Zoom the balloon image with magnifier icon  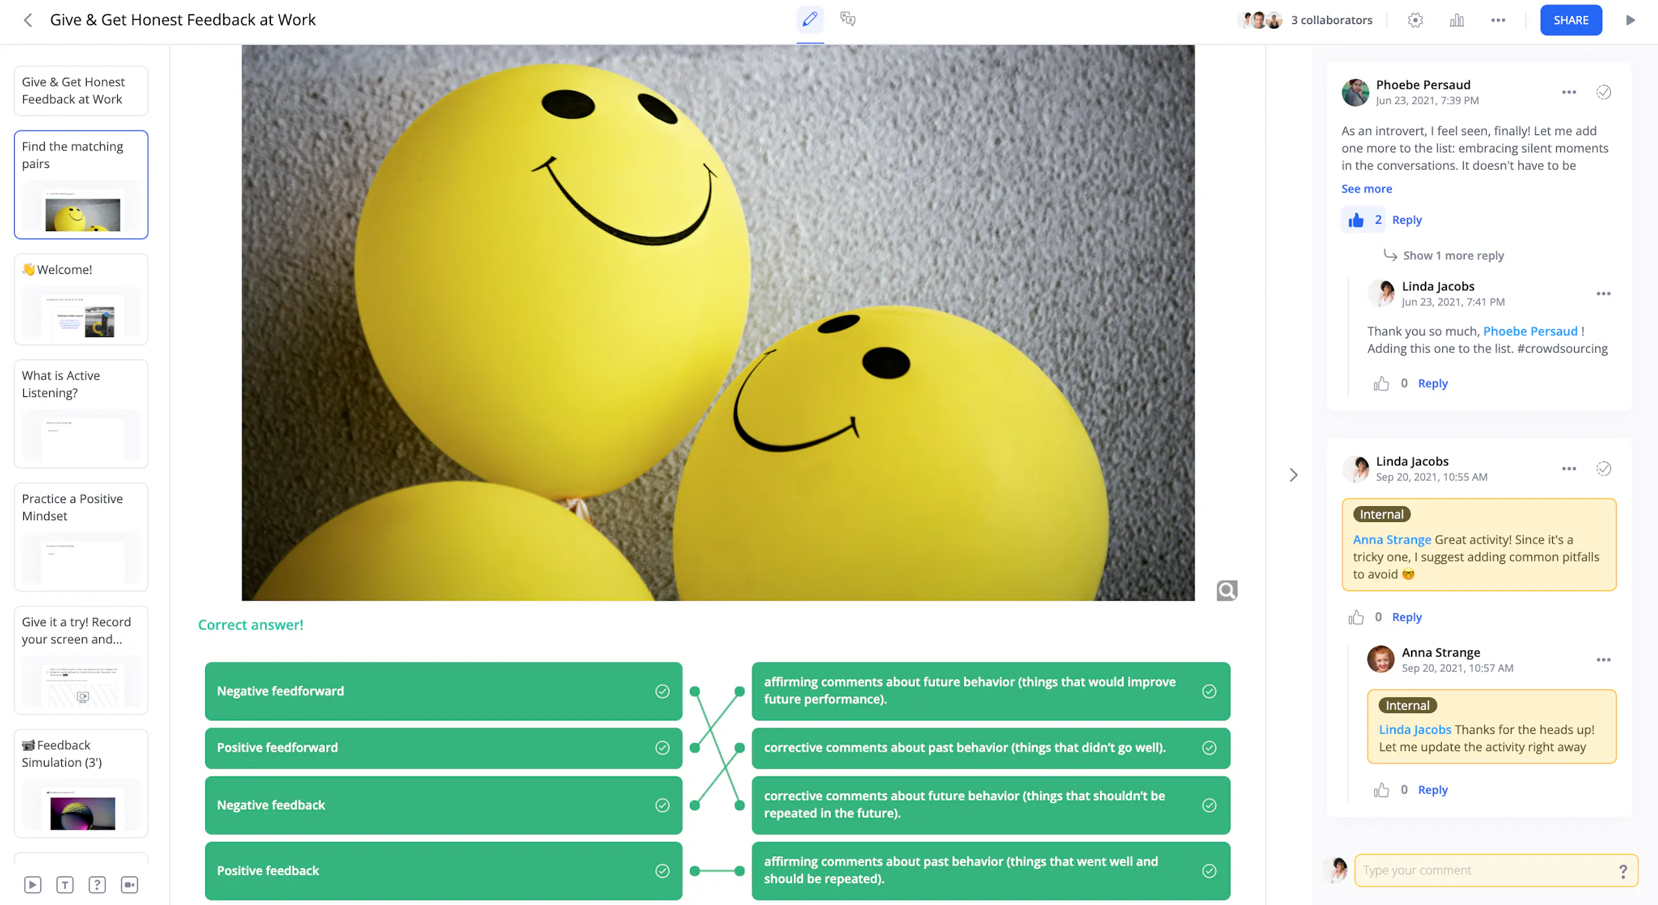(x=1227, y=590)
